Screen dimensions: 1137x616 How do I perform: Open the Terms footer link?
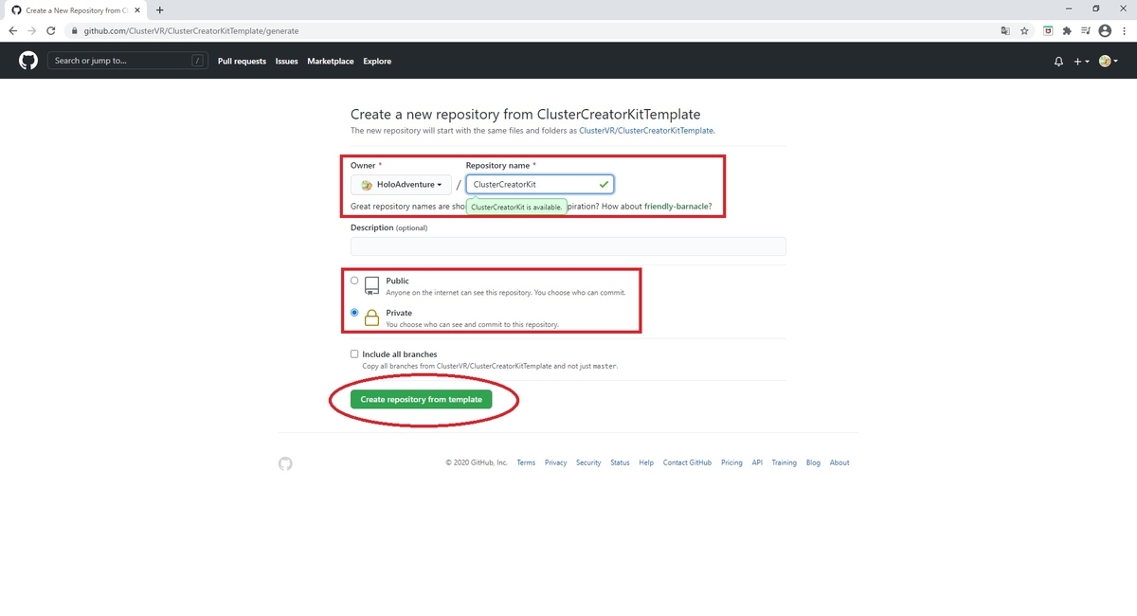[526, 462]
